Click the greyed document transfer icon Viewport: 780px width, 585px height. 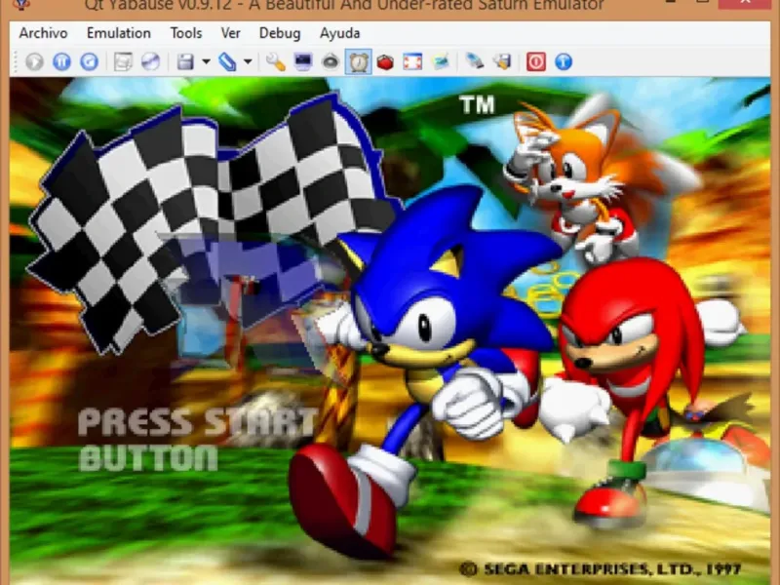[123, 61]
